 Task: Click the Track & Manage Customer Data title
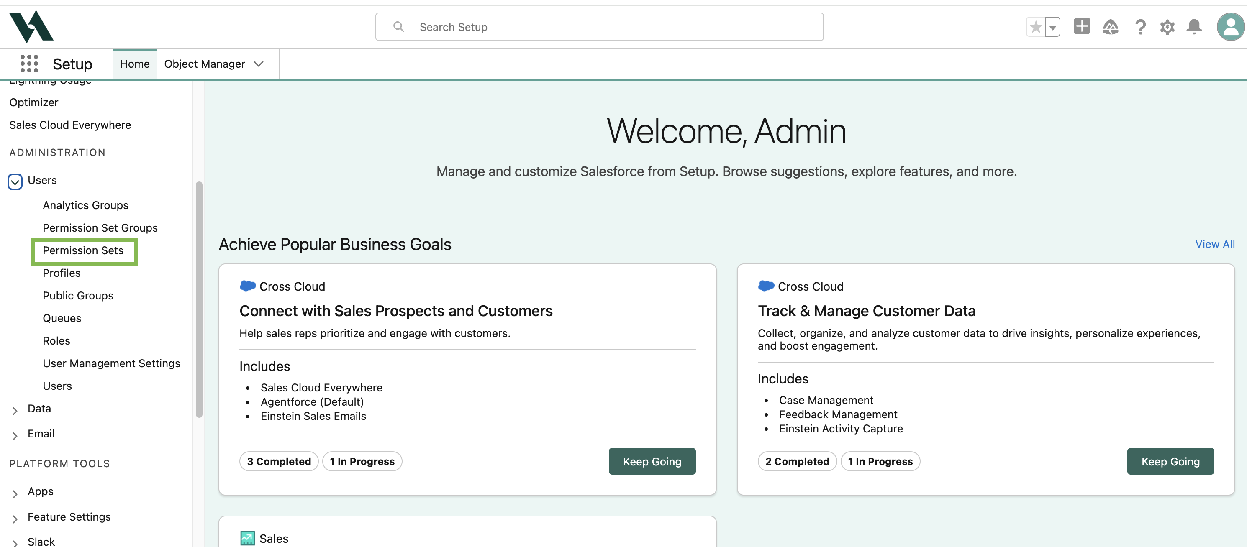(867, 311)
